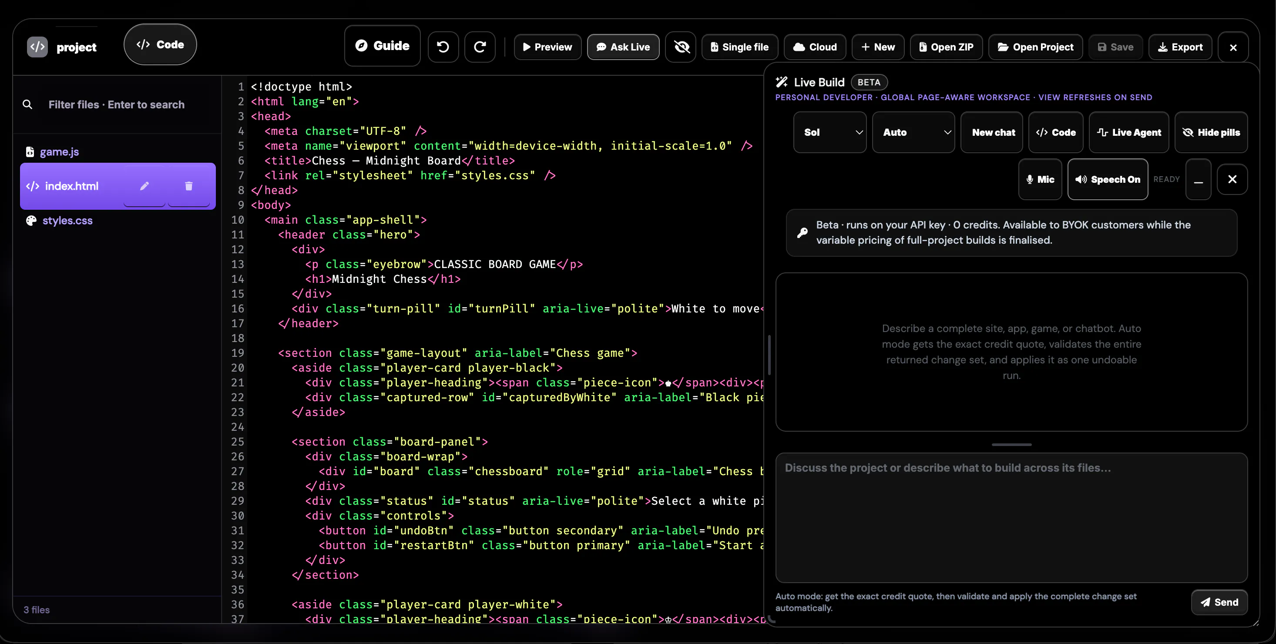Focus the Filter files search field
Viewport: 1276px width, 644px height.
point(129,104)
